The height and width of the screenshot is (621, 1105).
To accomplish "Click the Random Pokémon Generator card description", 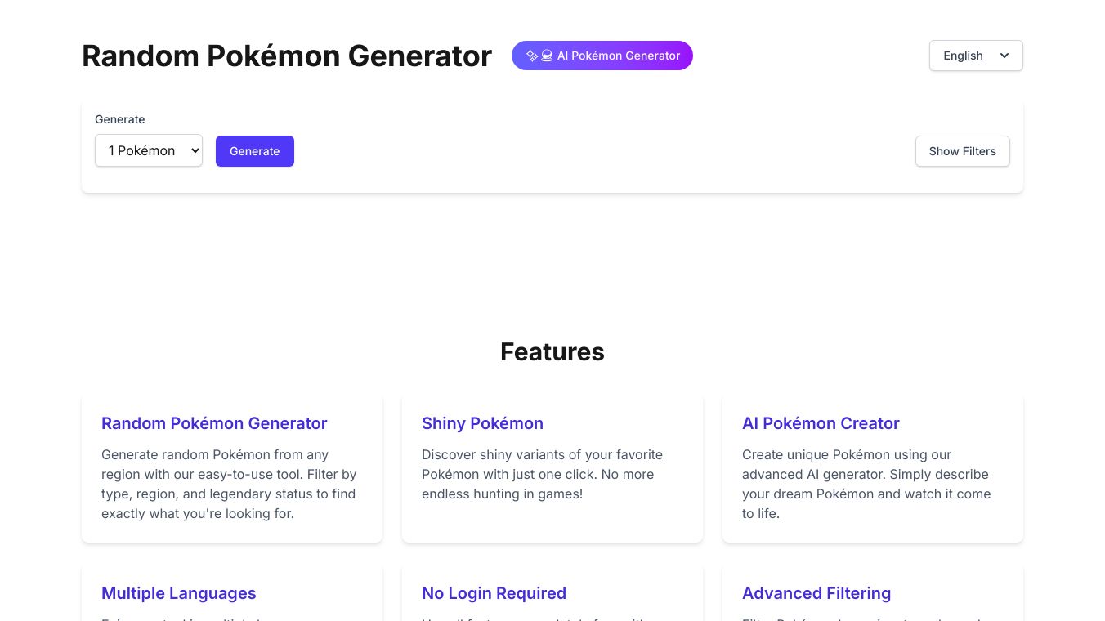I will click(229, 484).
